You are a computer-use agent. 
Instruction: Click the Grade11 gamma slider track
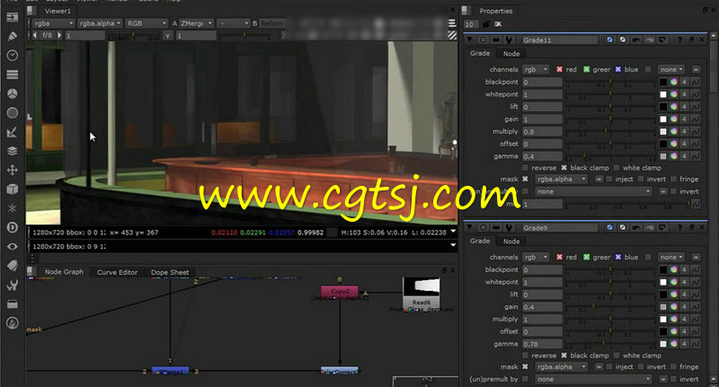coord(610,156)
